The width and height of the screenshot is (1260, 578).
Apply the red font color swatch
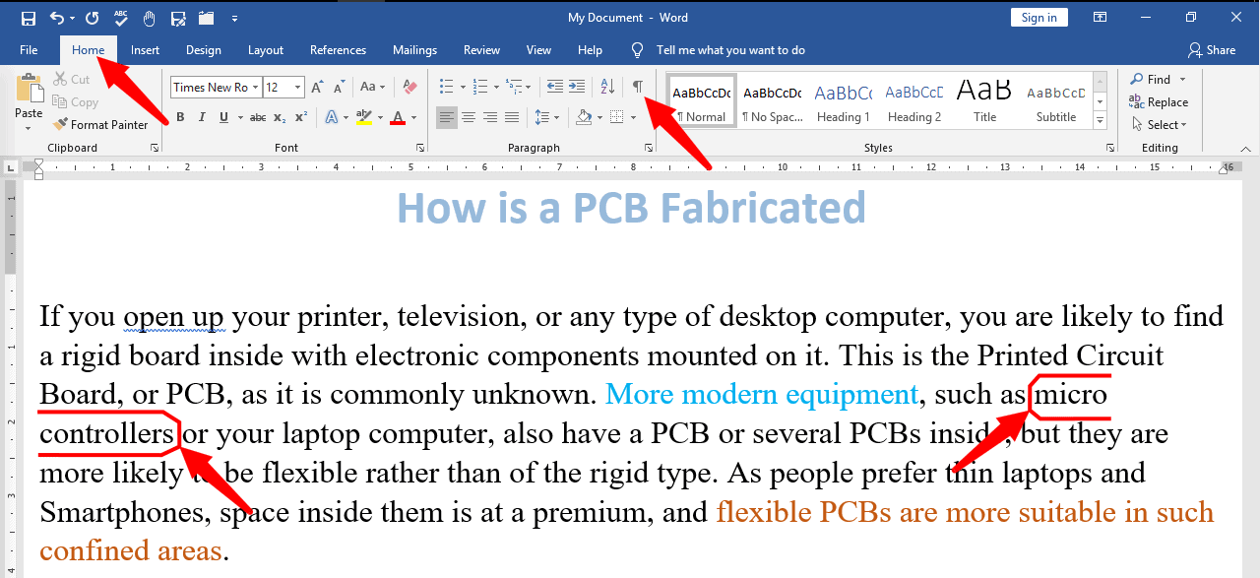pos(398,117)
